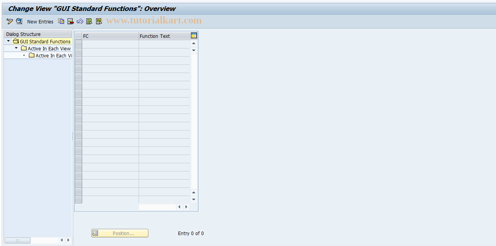Click the Select All entries icon
The image size is (496, 246).
[x=89, y=21]
